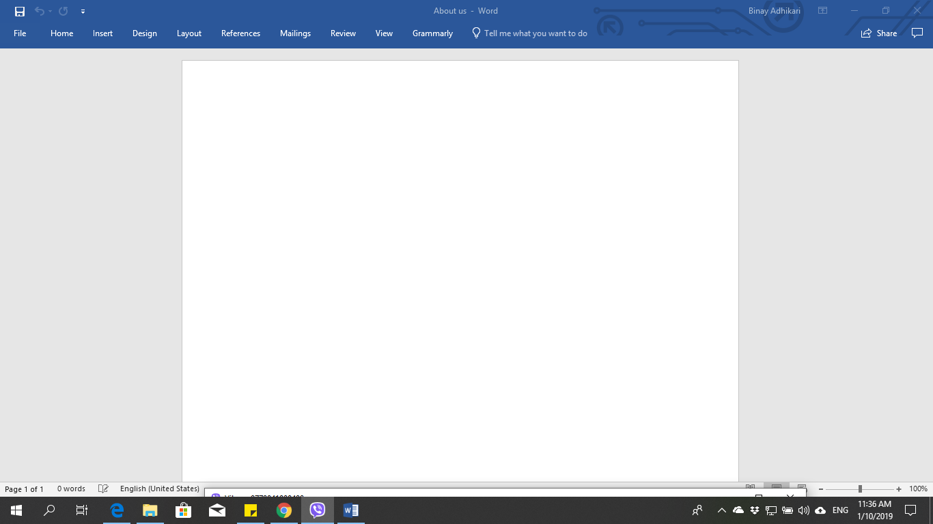
Task: Click the Repeat/Redo icon
Action: 64,12
